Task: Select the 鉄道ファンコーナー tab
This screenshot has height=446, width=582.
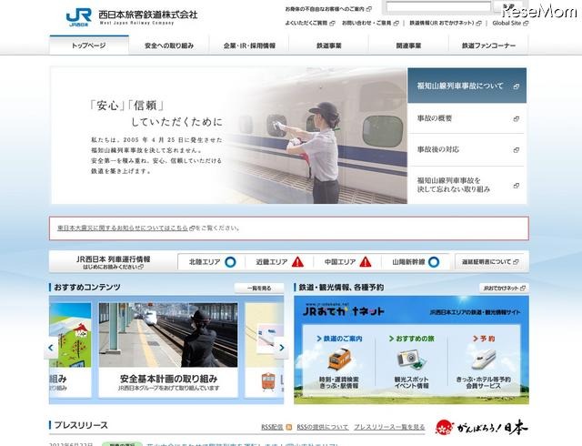Action: click(488, 46)
